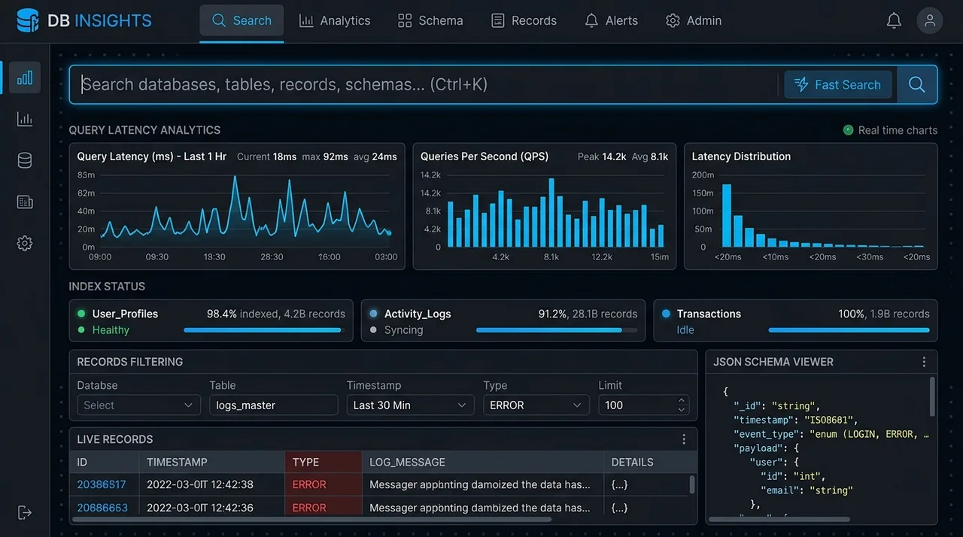
Task: Click "98.4% indexed, 4.2B records" text
Action: 276,314
